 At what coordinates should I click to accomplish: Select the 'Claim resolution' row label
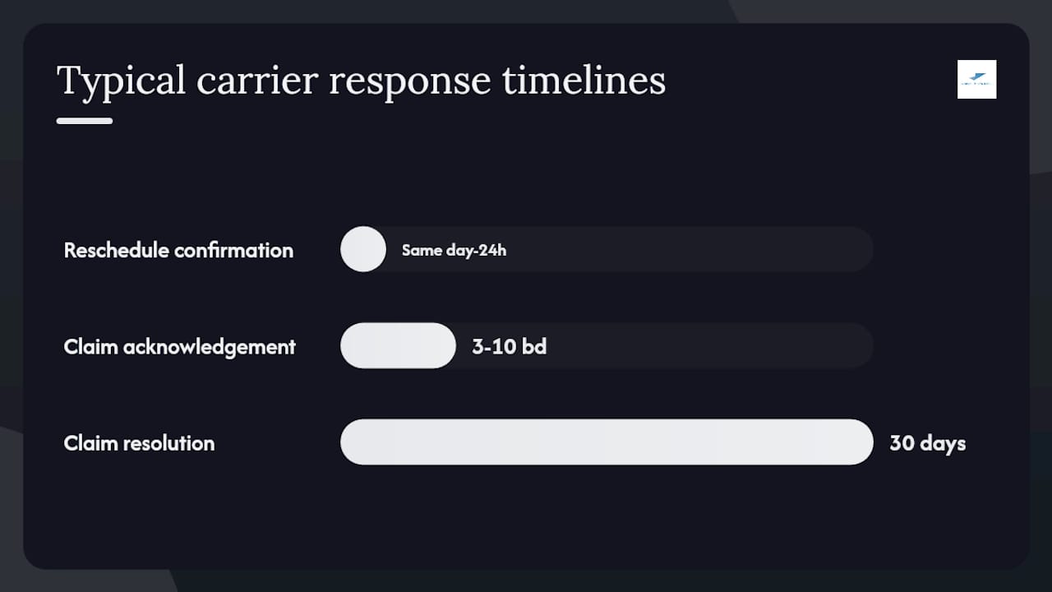(x=139, y=442)
